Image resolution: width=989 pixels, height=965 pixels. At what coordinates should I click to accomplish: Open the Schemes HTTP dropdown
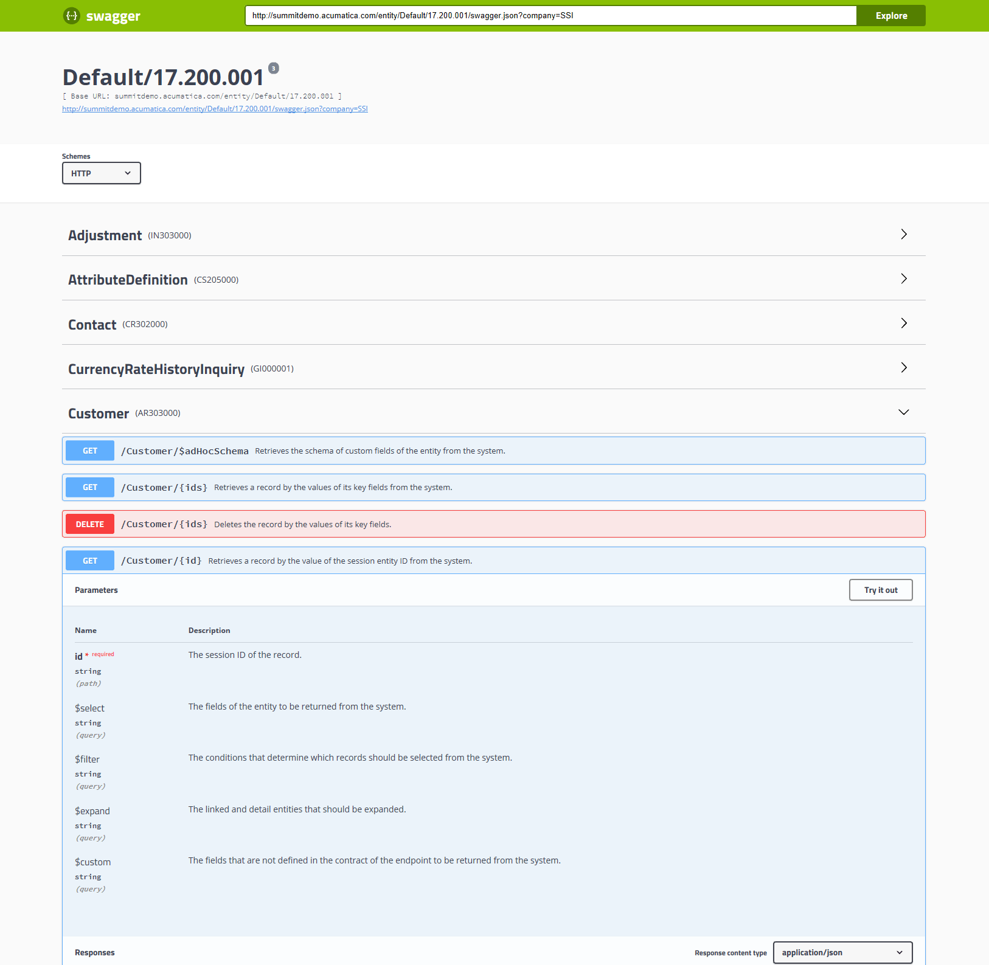[x=102, y=173]
